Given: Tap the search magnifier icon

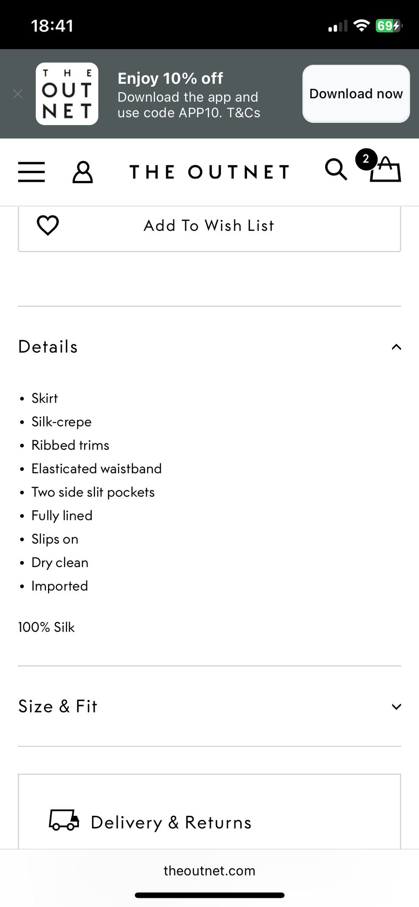Looking at the screenshot, I should click(336, 169).
